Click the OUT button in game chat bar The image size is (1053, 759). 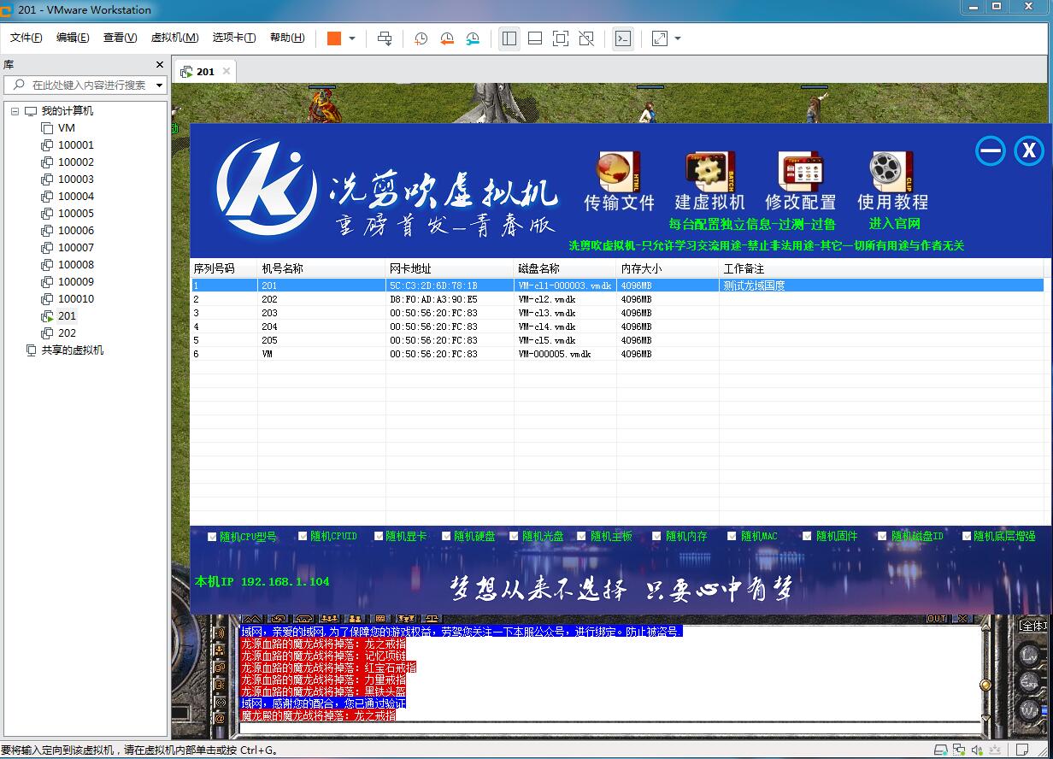click(x=938, y=619)
